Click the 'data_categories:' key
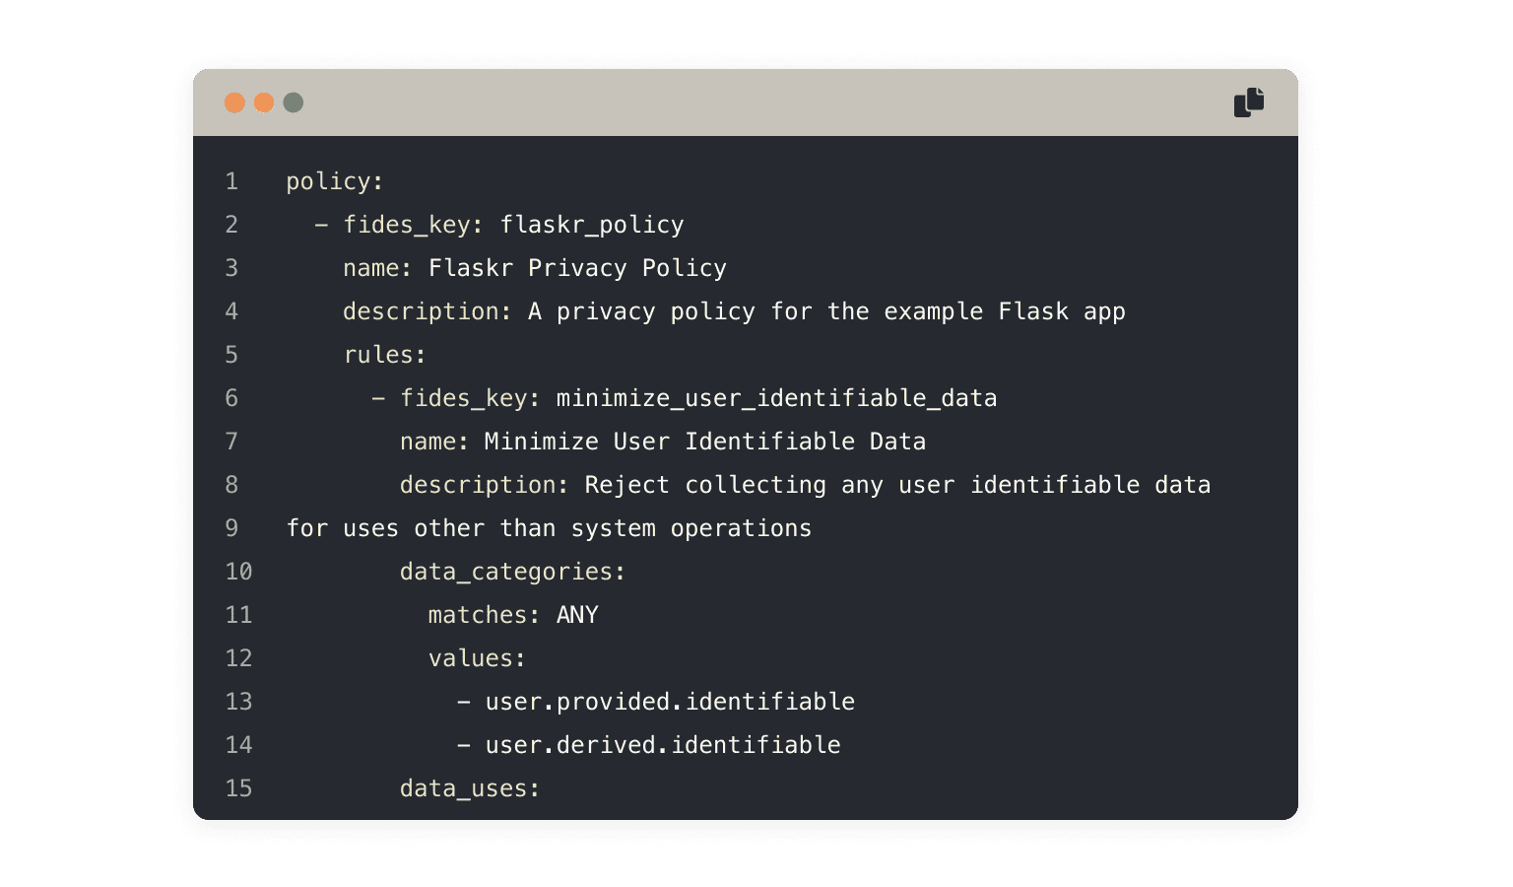The width and height of the screenshot is (1513, 887). coord(512,573)
